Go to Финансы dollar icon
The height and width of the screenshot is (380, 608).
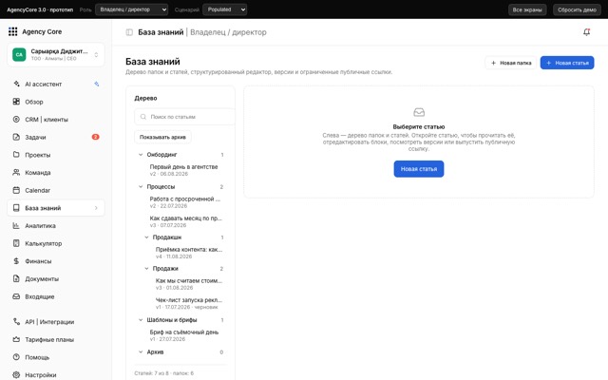tap(16, 261)
